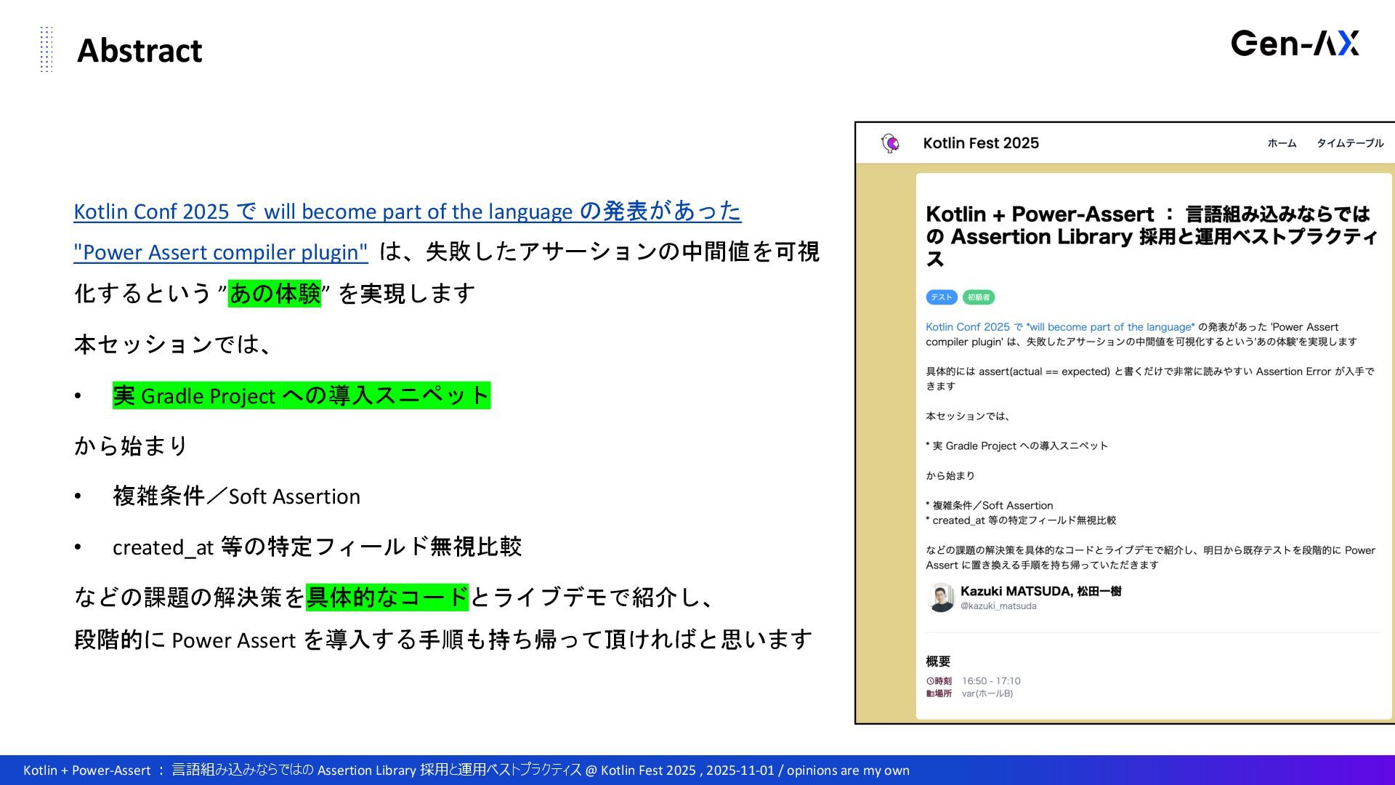Click the Gen-AX company logo
The width and height of the screenshot is (1395, 785).
tap(1295, 44)
